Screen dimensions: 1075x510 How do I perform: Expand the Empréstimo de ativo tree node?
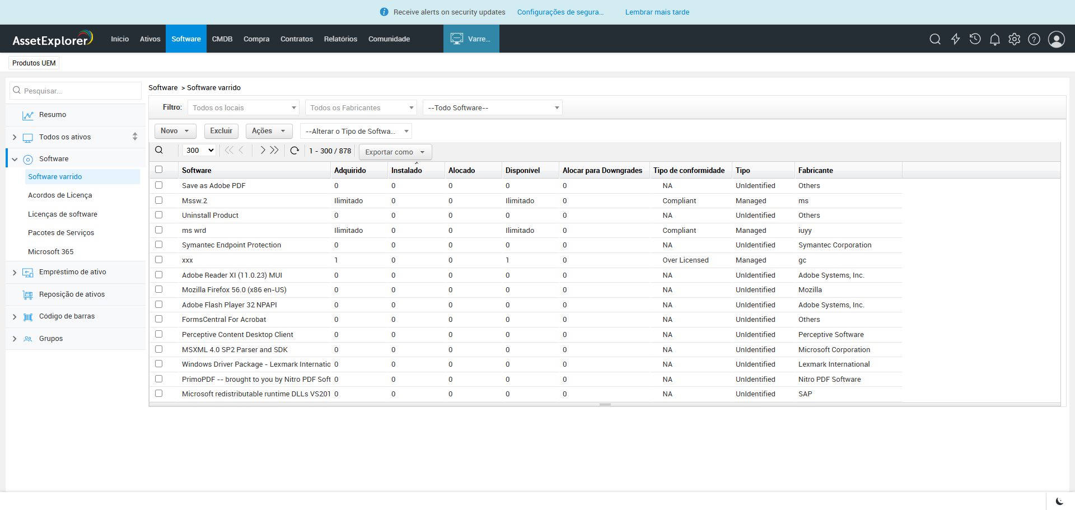tap(15, 273)
